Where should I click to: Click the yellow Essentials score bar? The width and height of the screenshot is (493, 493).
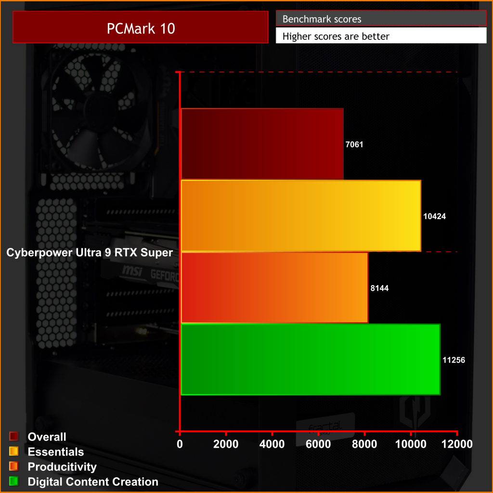[x=301, y=216]
